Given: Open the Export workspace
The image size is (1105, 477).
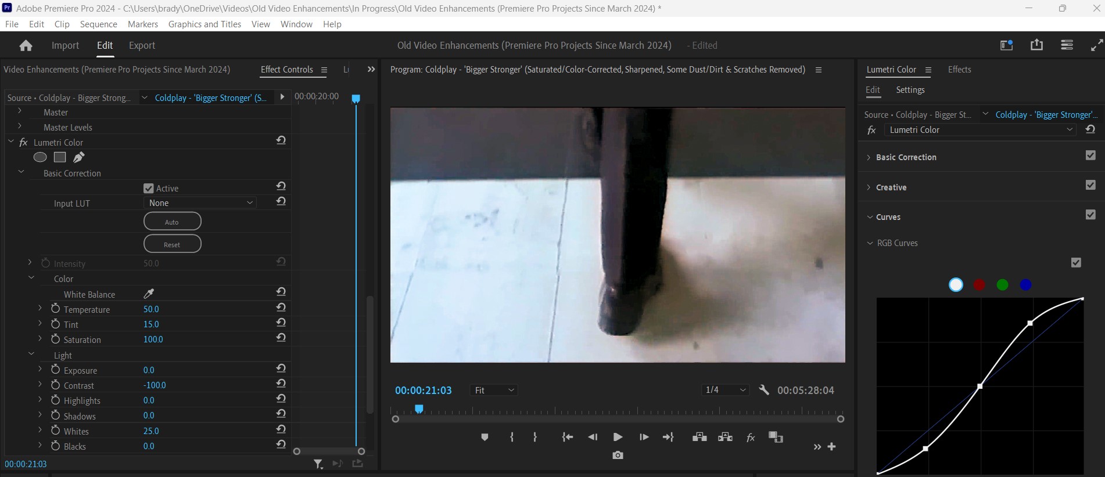Looking at the screenshot, I should click(142, 45).
